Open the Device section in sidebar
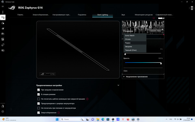Screen dimensions: 195x122 [3, 18]
